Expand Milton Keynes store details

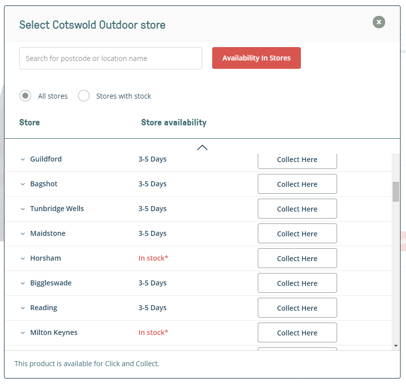click(x=23, y=332)
